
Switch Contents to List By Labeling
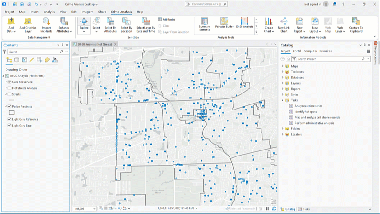[x=47, y=60]
